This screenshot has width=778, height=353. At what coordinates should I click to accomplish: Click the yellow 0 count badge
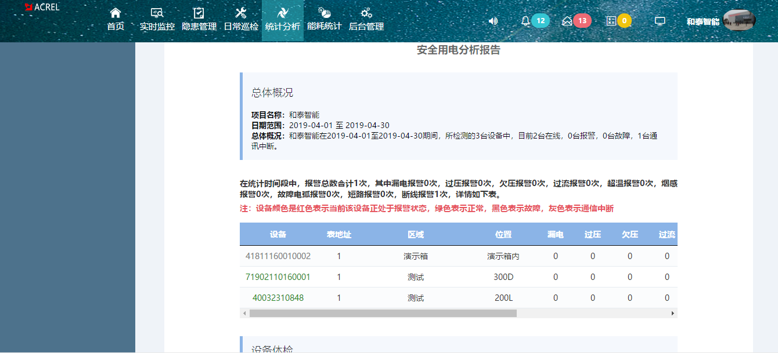coord(624,21)
